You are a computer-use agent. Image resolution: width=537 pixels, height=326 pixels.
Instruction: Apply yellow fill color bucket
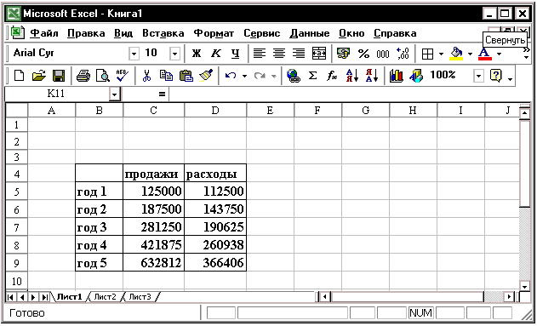coord(456,54)
